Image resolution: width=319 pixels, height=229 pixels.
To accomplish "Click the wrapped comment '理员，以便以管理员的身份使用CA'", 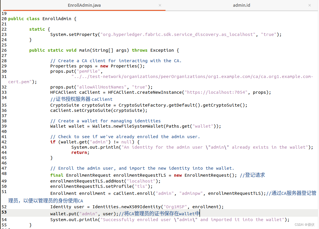I will point(46,201).
